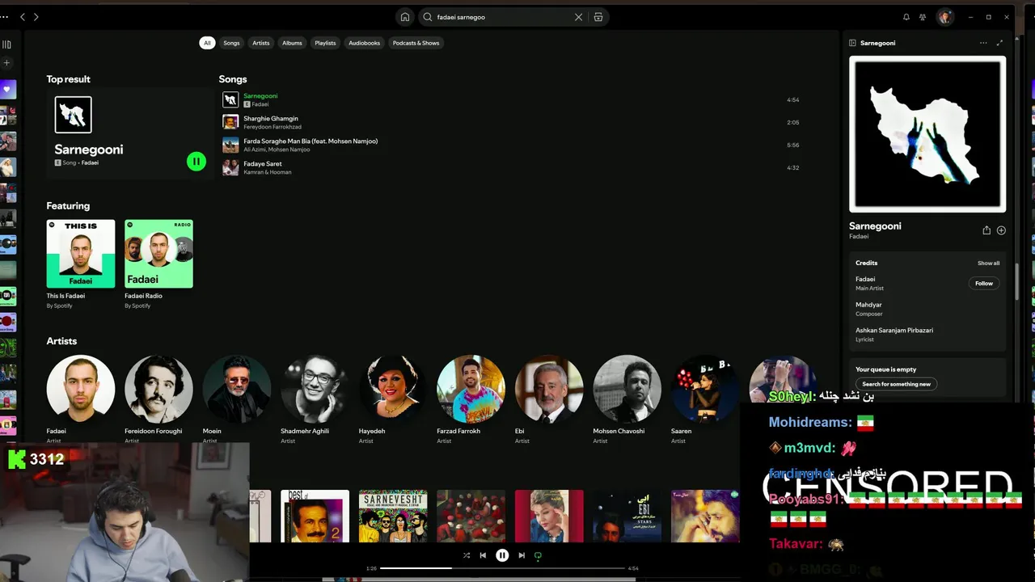Filter results by Playlists
The width and height of the screenshot is (1035, 582).
click(325, 43)
